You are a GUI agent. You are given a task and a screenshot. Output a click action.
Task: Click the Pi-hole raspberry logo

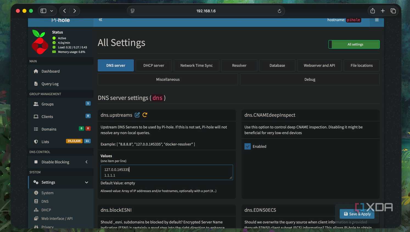click(40, 42)
